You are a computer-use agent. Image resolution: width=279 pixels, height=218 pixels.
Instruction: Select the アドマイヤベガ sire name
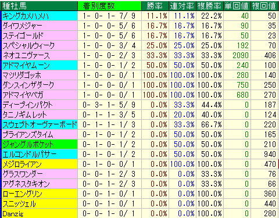tap(23, 95)
